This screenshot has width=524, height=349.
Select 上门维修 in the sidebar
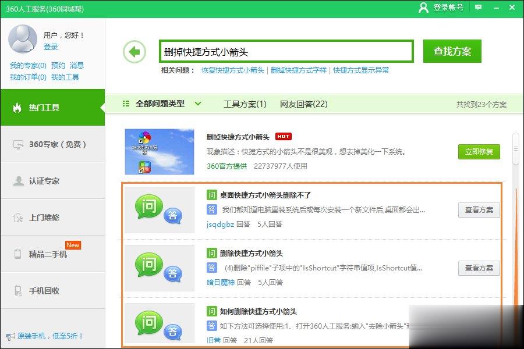[52, 218]
